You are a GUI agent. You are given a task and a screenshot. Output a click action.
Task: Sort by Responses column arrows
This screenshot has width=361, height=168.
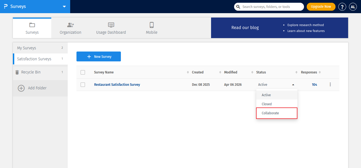320,72
